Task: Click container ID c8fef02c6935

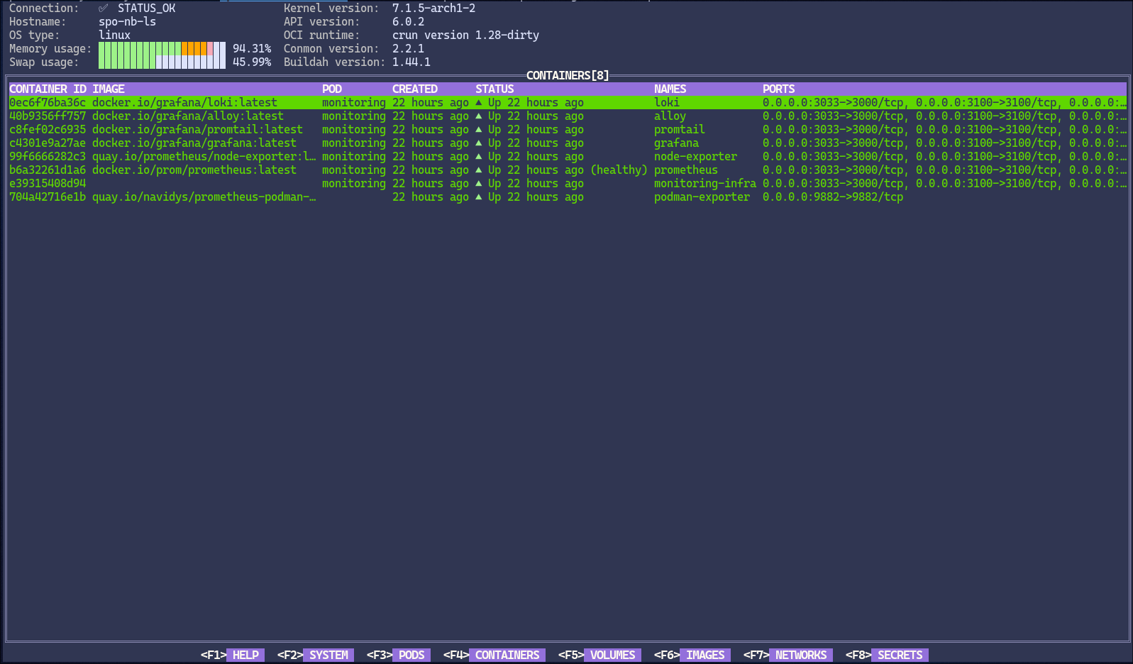Action: (x=48, y=129)
